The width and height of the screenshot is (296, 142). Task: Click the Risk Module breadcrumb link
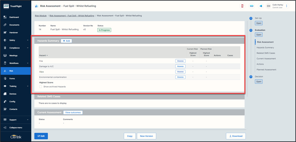click(x=41, y=16)
